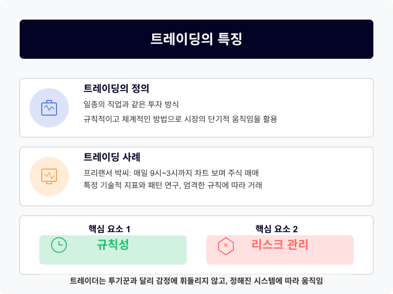Screen dimensions: 393x294
Task: Click the line starting with 특정 기술적 지표
Action: 173,185
